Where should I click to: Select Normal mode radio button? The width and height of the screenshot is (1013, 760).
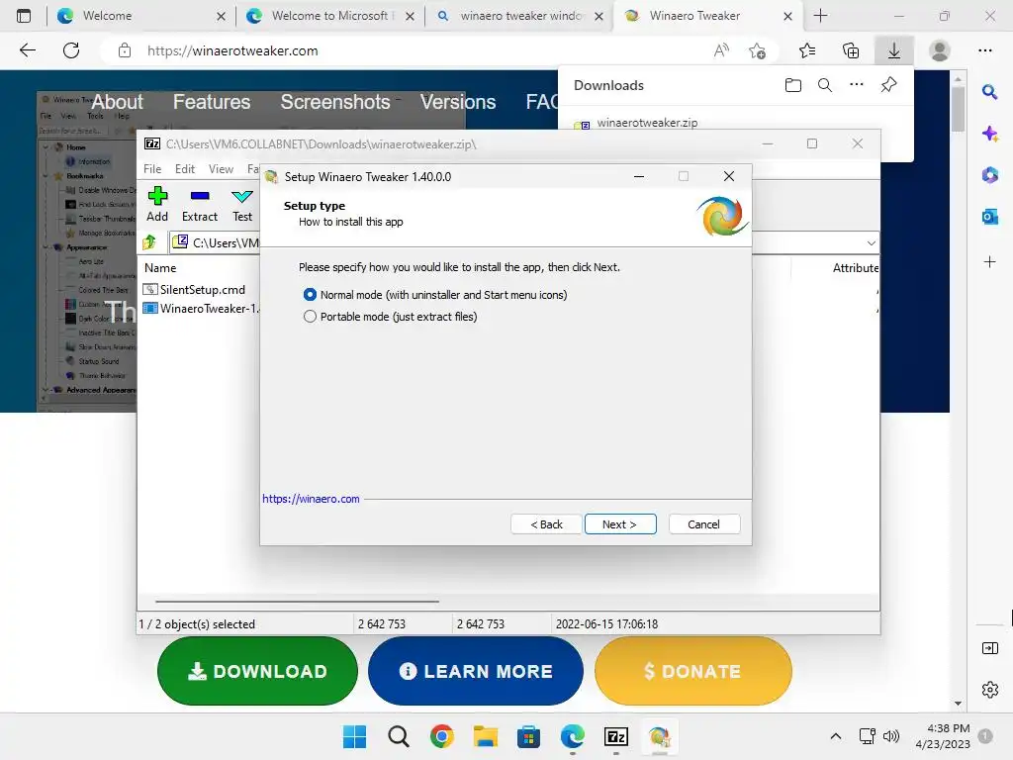(x=310, y=295)
